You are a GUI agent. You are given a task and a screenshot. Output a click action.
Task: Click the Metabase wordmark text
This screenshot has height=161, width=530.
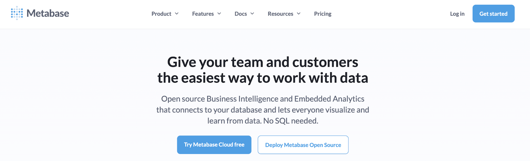pyautogui.click(x=48, y=14)
